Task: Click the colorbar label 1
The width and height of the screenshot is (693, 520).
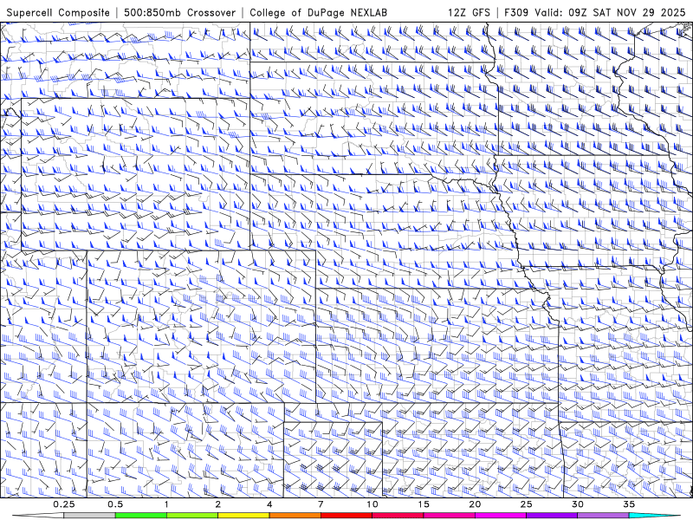Action: pos(166,504)
